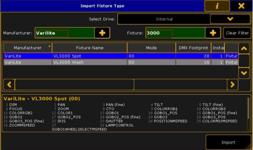
Task: Import the selected fixture type
Action: pyautogui.click(x=228, y=142)
